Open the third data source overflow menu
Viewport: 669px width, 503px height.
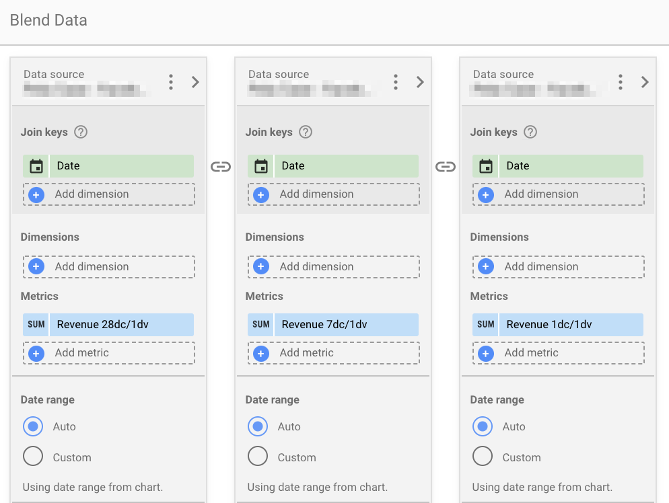620,81
